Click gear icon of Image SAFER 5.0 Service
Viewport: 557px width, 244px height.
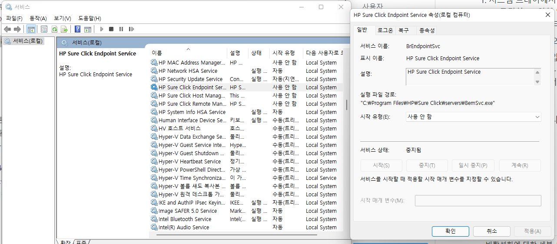click(x=154, y=211)
